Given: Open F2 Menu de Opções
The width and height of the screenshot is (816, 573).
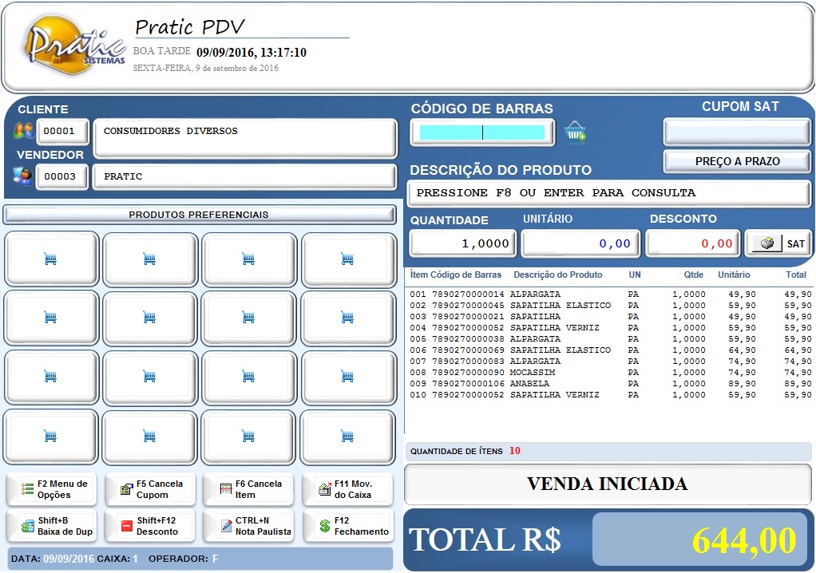Looking at the screenshot, I should (x=52, y=489).
